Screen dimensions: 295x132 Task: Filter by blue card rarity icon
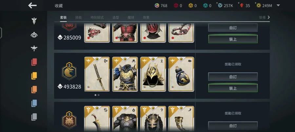pyautogui.click(x=34, y=103)
